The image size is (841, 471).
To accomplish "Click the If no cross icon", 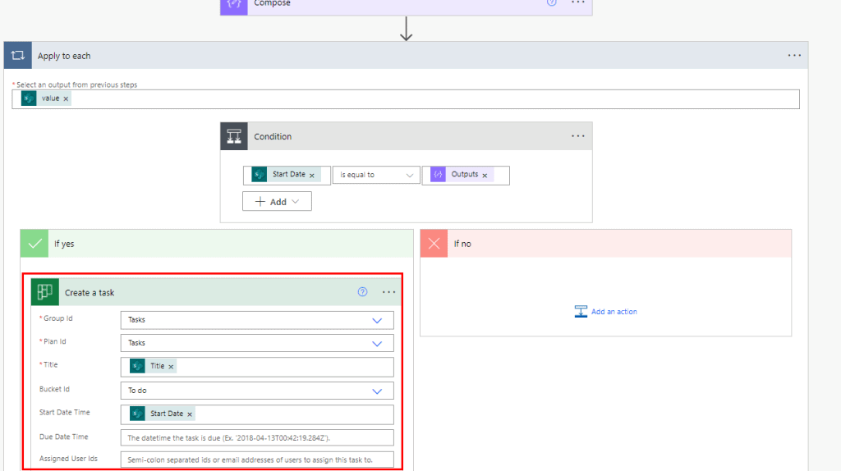I will [434, 244].
